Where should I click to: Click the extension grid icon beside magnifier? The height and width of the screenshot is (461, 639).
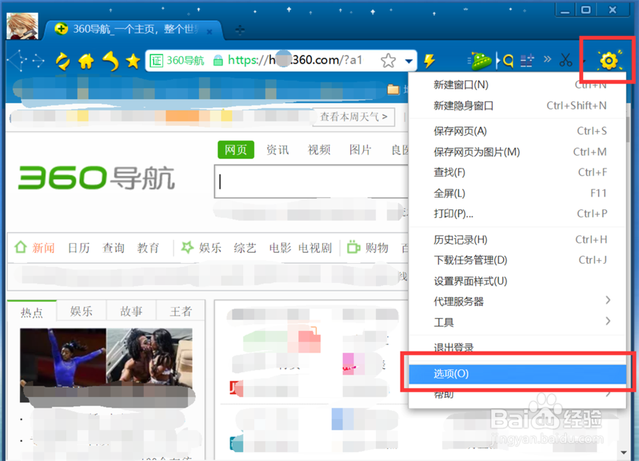click(527, 61)
